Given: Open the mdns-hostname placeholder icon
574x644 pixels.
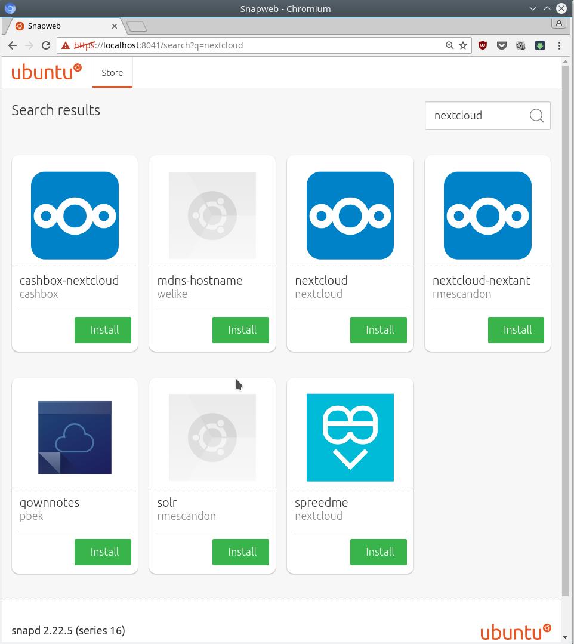Looking at the screenshot, I should point(212,215).
